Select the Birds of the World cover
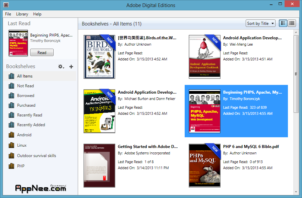Viewport: 302px width, 198px height. coord(100,57)
